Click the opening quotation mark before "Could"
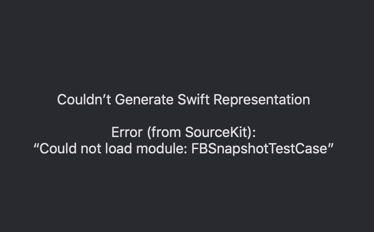Image resolution: width=374 pixels, height=232 pixels. 36,145
